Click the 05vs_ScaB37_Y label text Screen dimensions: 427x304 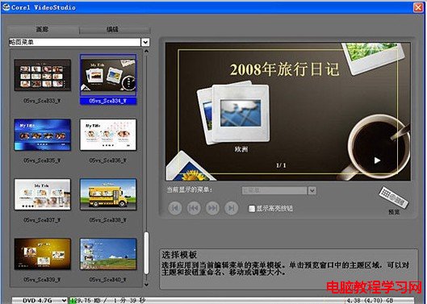pos(42,220)
